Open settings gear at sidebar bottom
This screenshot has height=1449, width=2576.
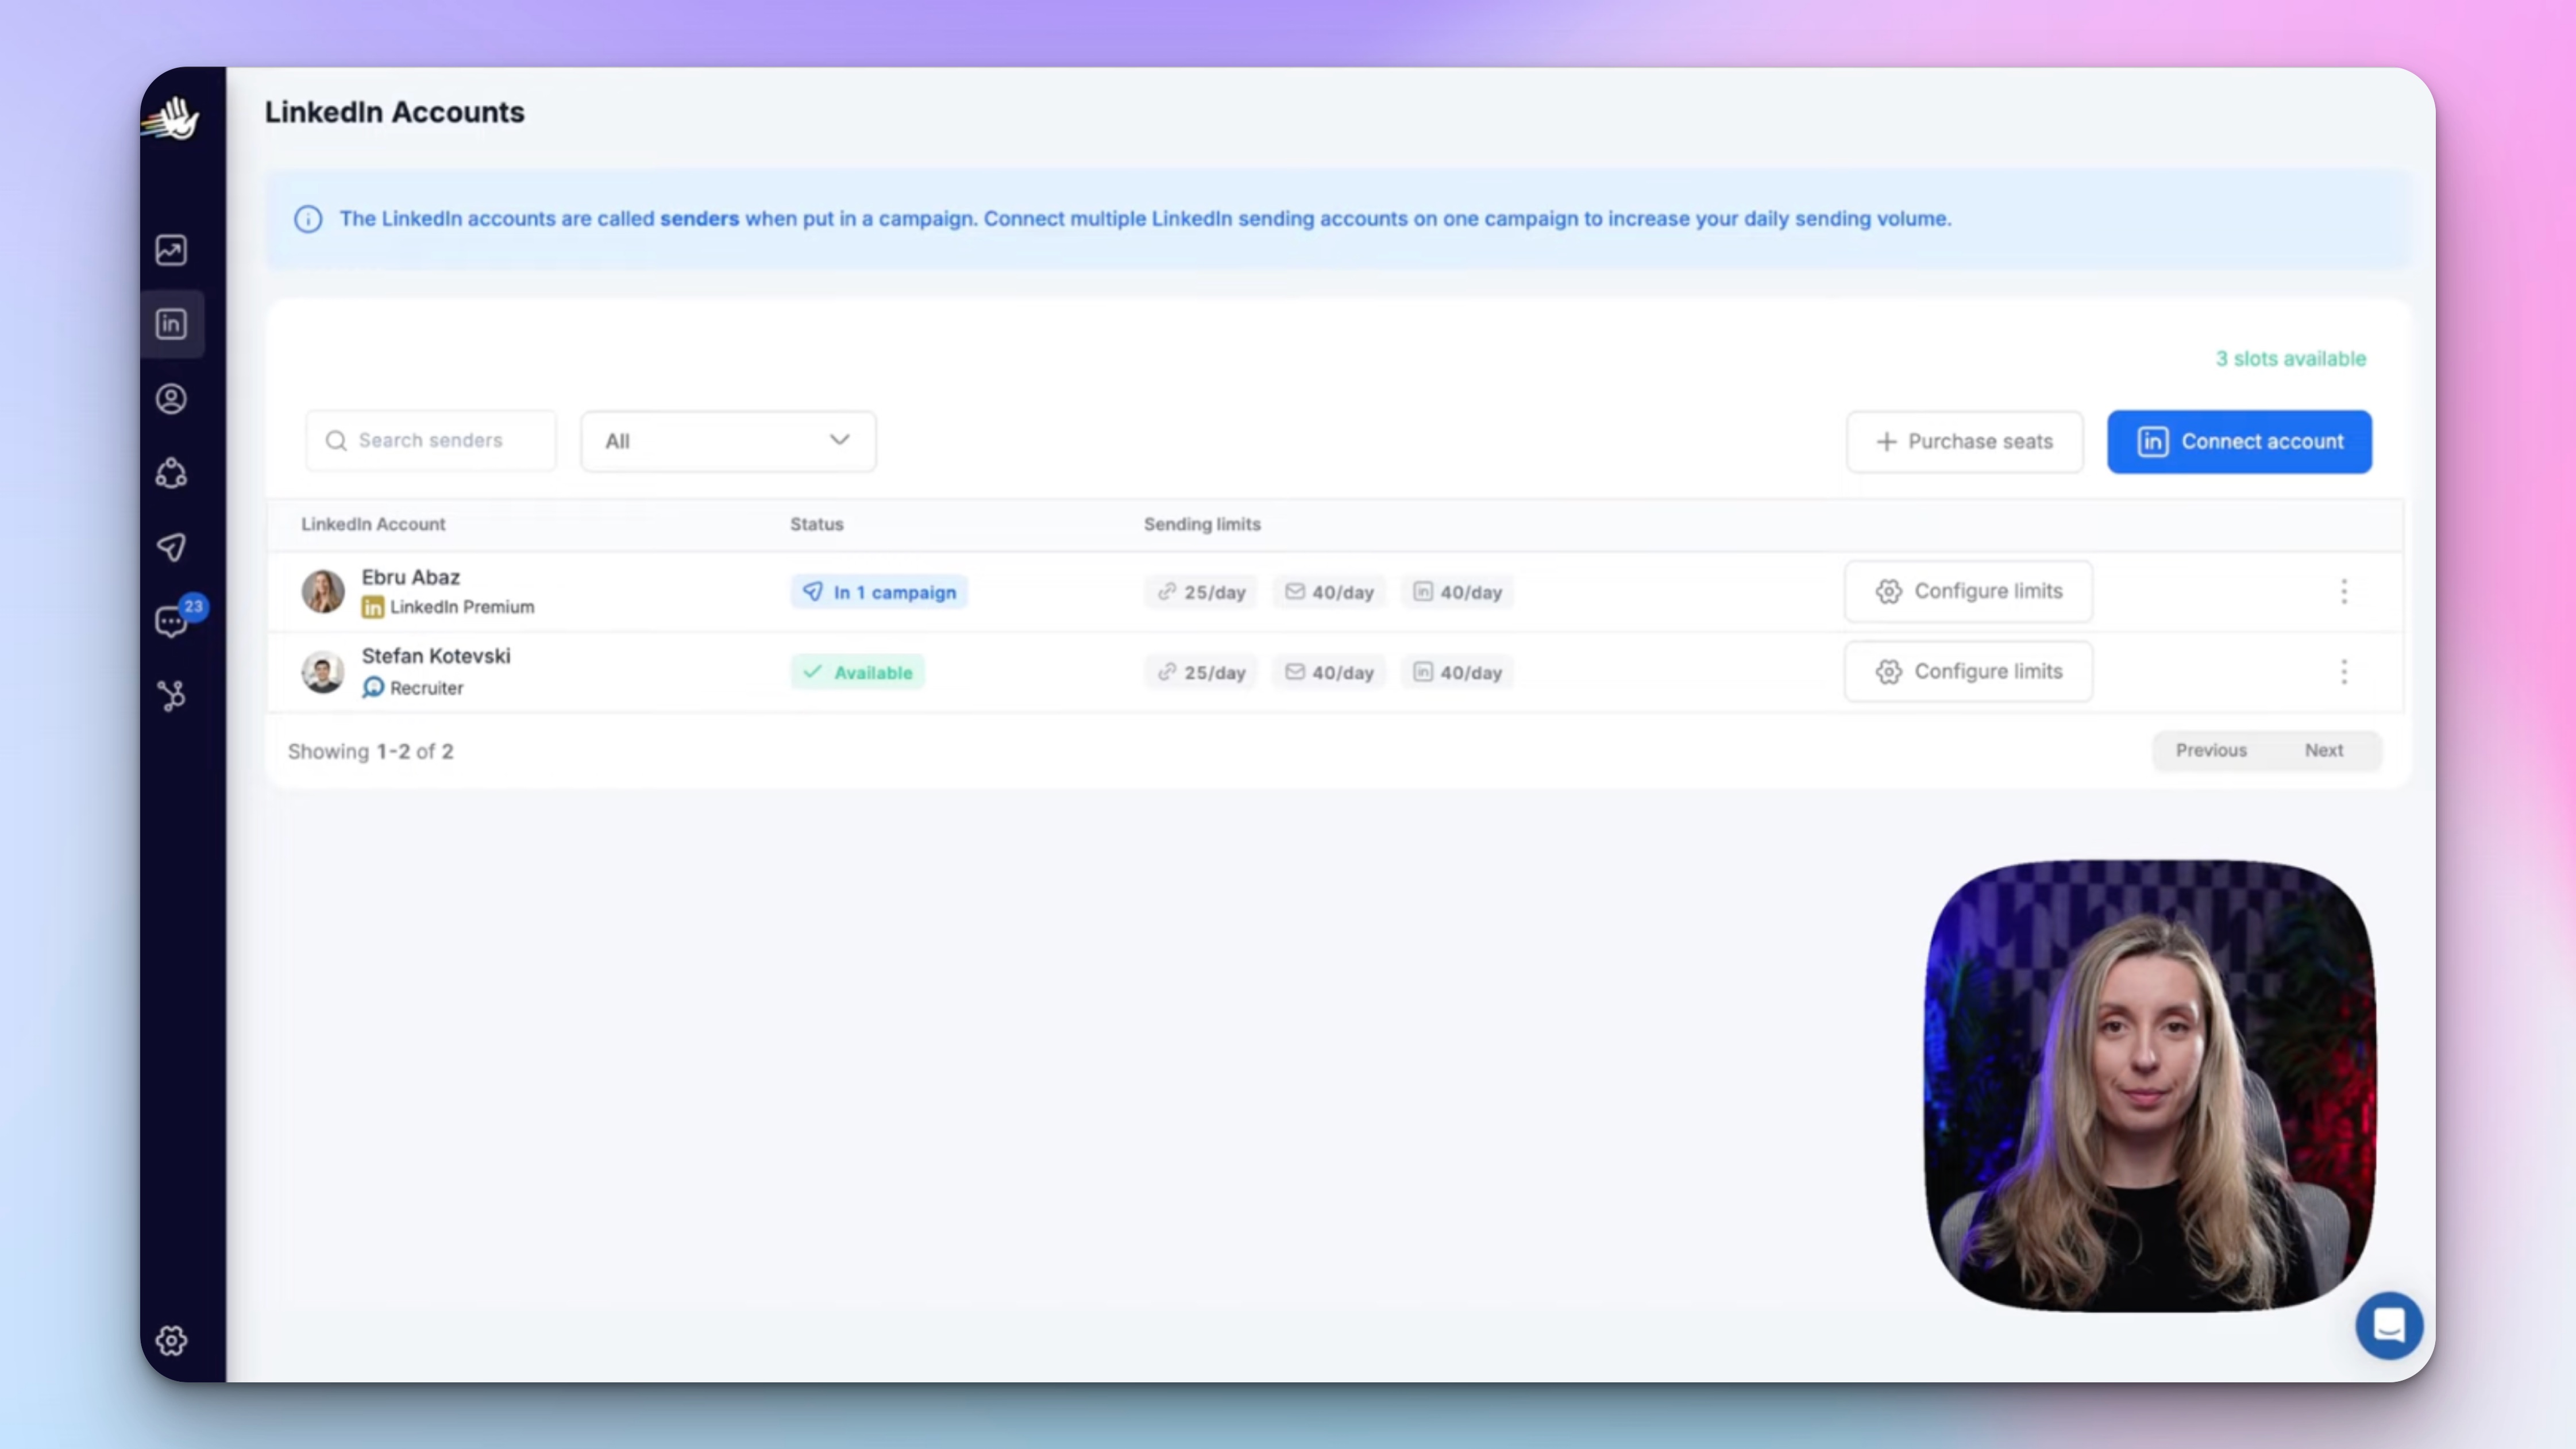point(171,1340)
